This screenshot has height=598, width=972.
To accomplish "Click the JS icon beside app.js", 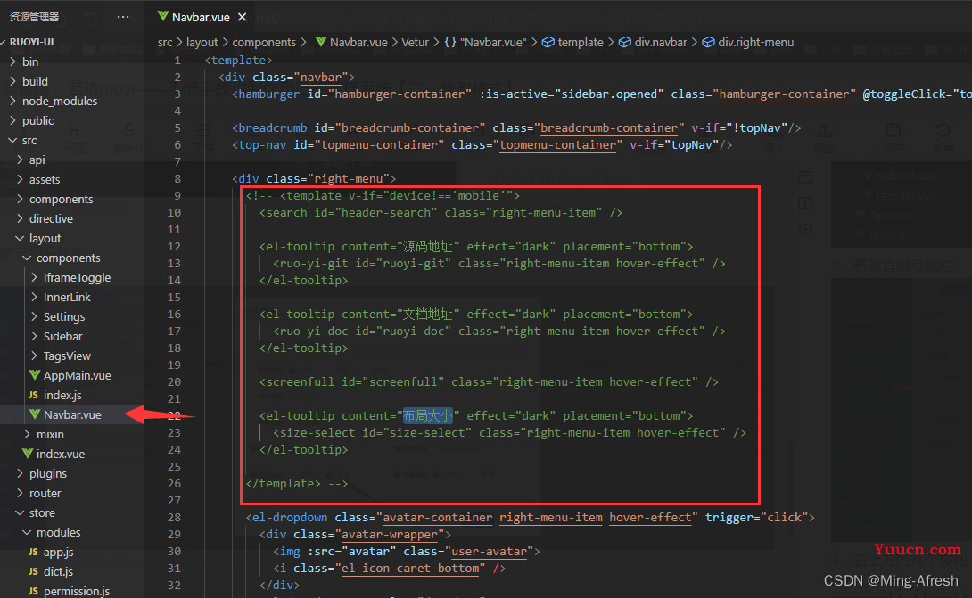I will click(x=34, y=553).
